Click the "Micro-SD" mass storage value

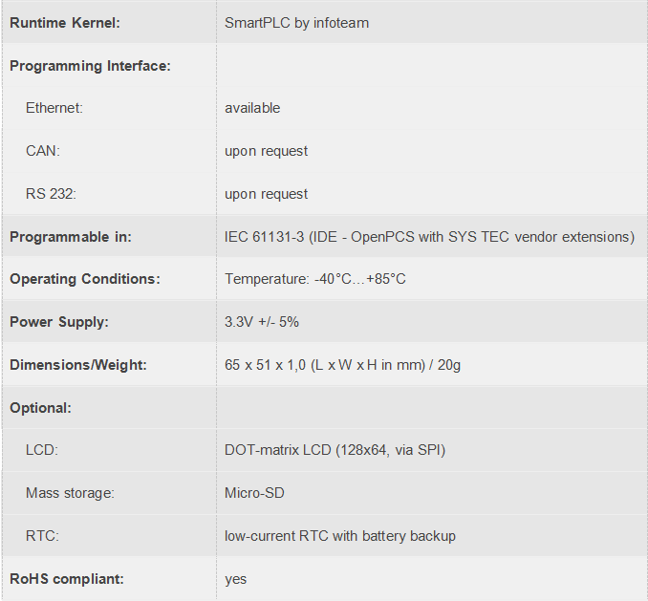coord(254,493)
